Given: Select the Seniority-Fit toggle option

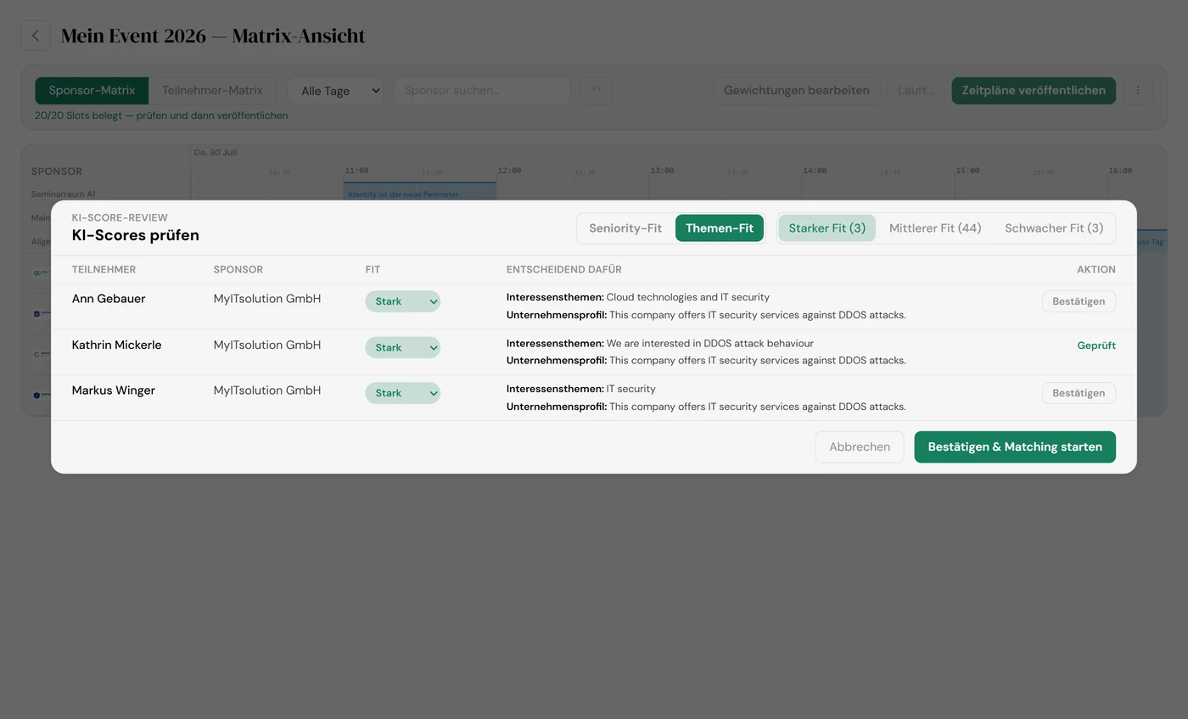Looking at the screenshot, I should click(625, 228).
